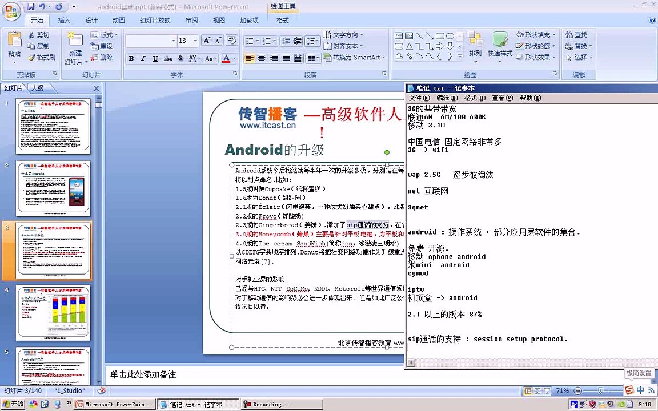Clear all formatting icon in font group
658x411 pixels.
pos(232,41)
